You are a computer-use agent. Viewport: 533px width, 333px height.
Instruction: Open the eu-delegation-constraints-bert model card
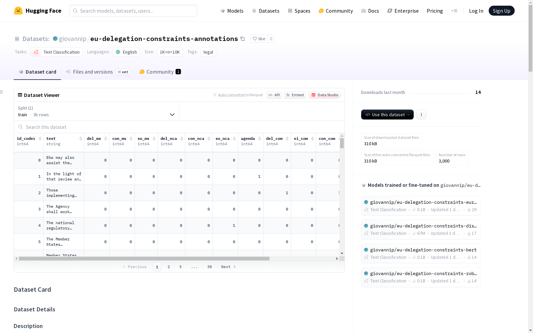pos(421,253)
